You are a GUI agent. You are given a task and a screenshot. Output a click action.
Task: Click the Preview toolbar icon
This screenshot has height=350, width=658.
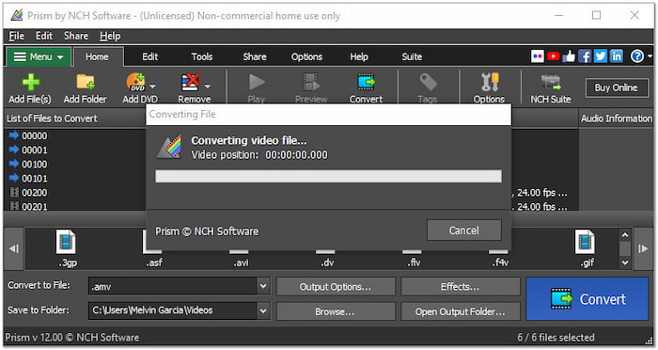(311, 82)
